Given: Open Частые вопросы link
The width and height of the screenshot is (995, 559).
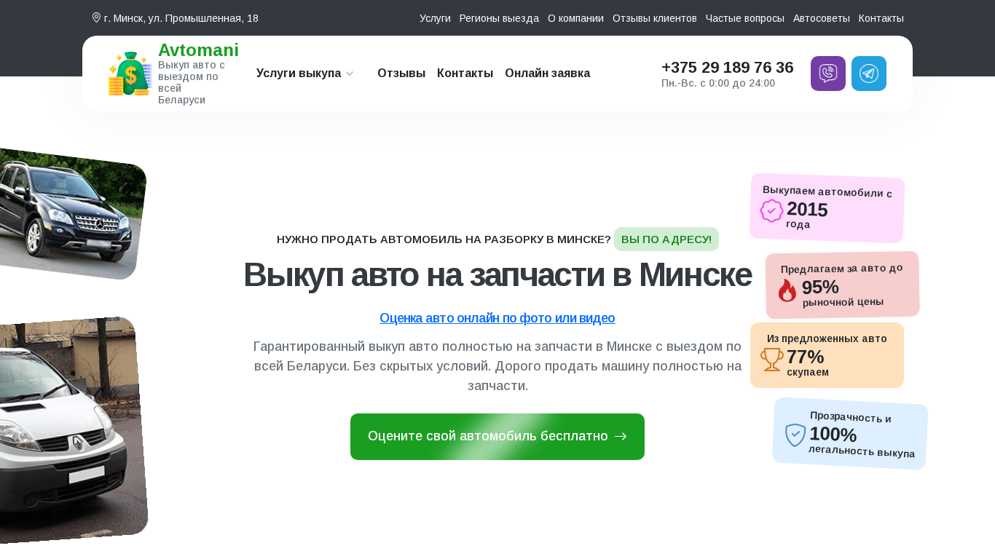Looking at the screenshot, I should click(745, 18).
